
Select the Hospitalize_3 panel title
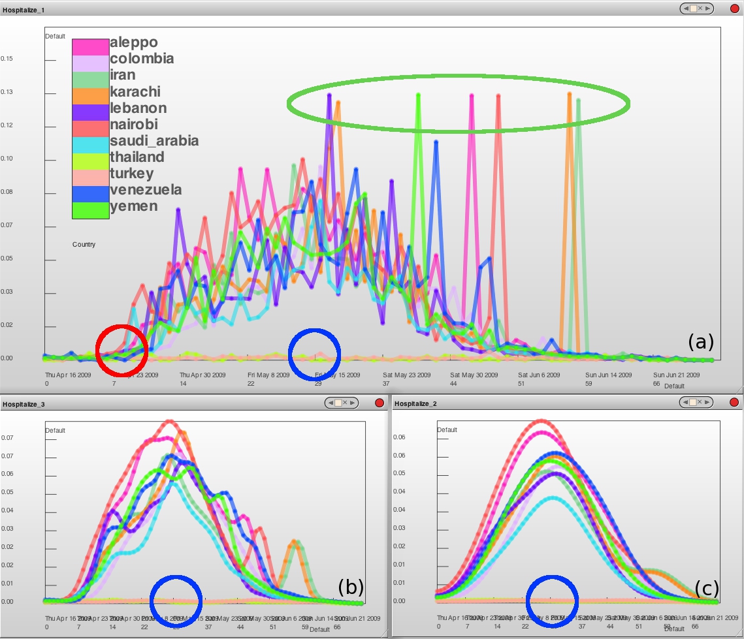(x=24, y=405)
